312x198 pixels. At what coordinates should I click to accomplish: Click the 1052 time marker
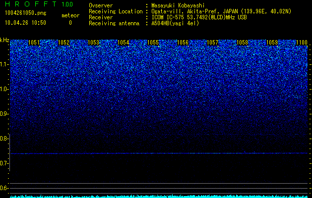click(63, 43)
